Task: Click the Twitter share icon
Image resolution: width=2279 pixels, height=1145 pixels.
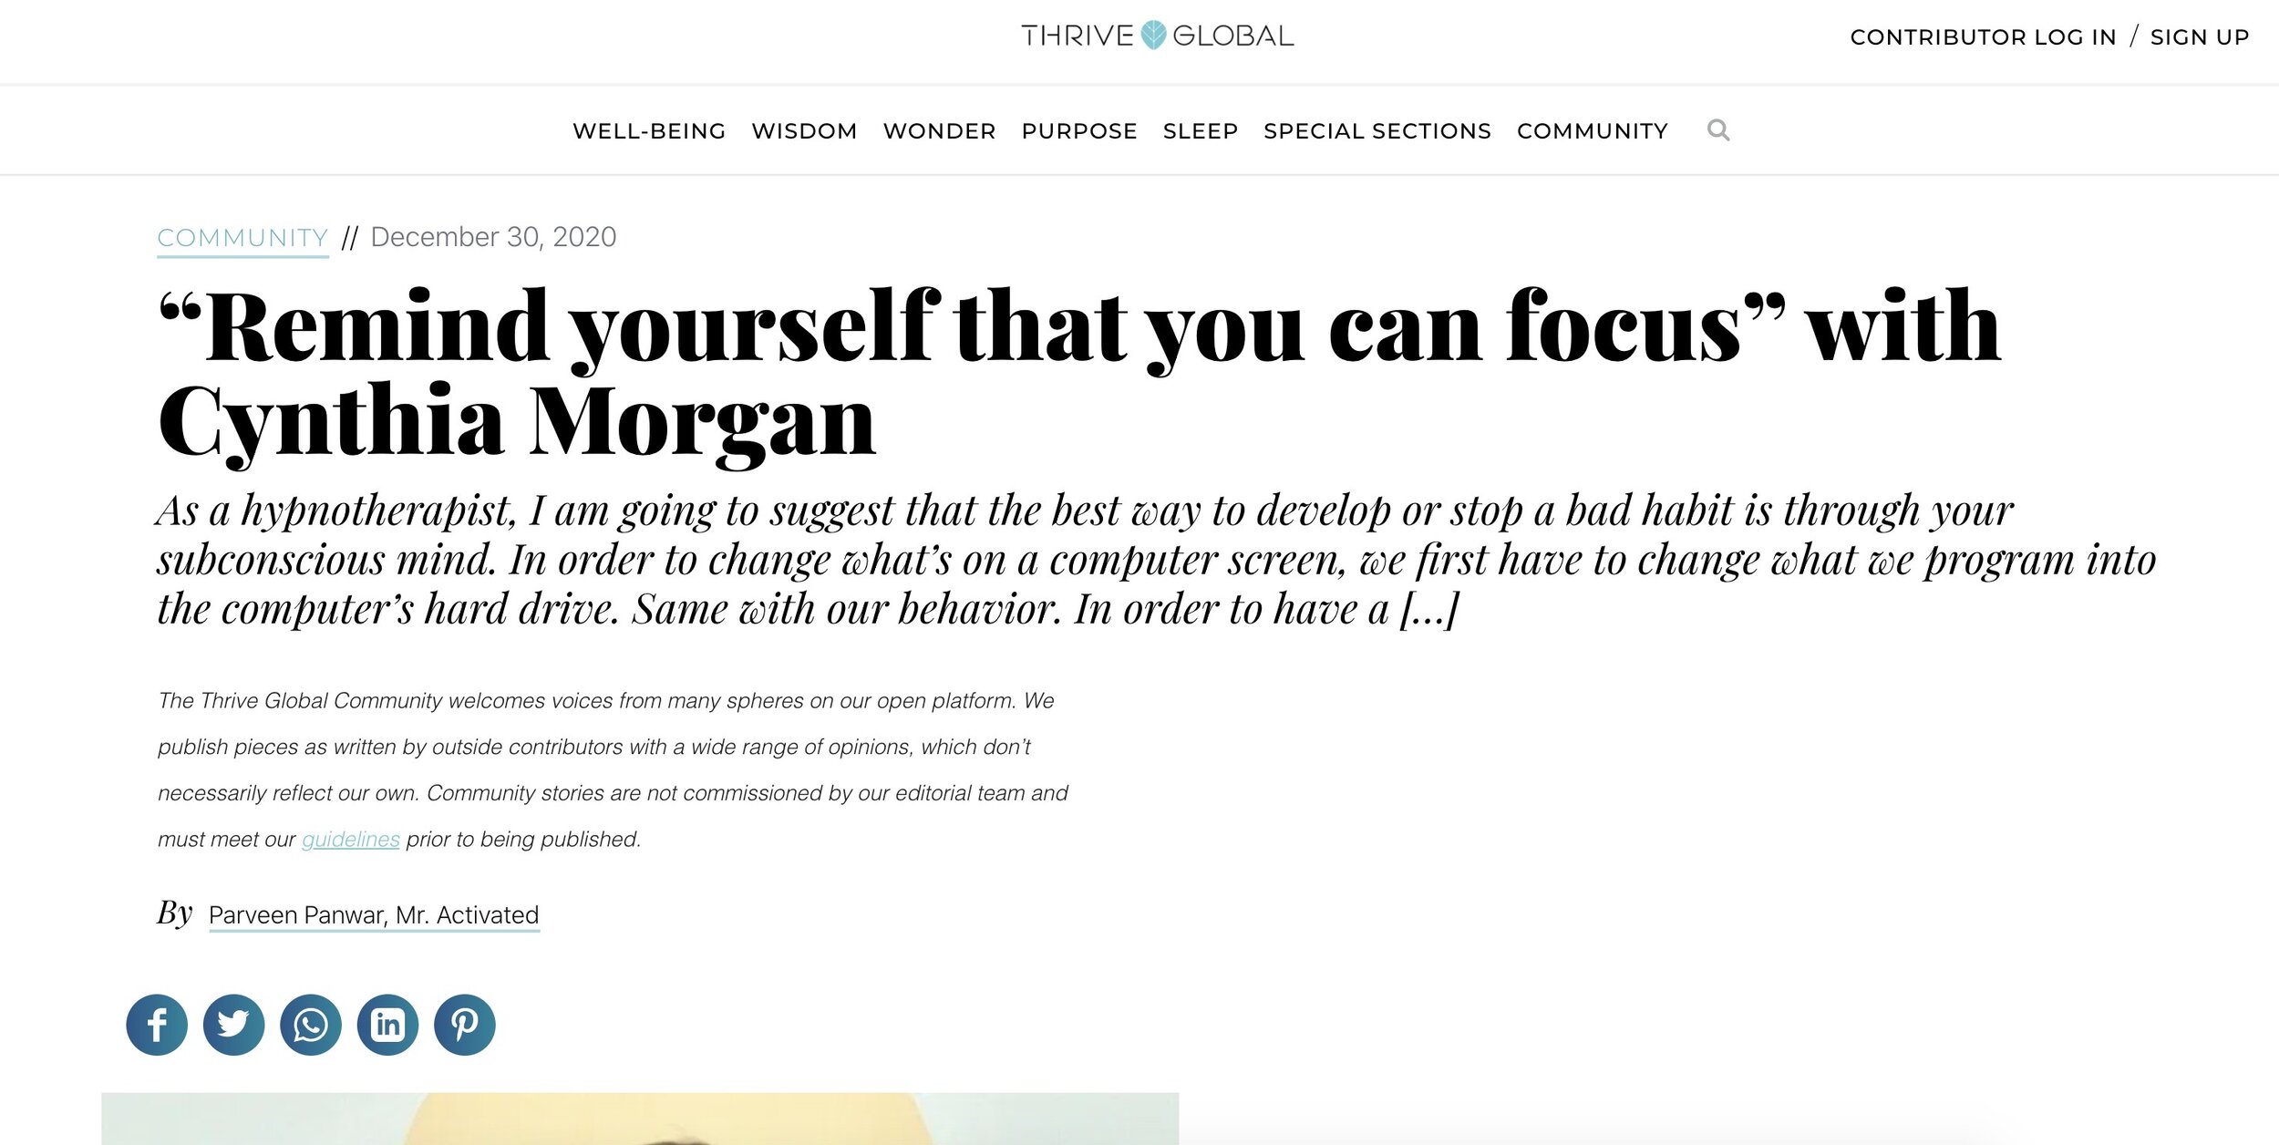Action: (233, 1022)
